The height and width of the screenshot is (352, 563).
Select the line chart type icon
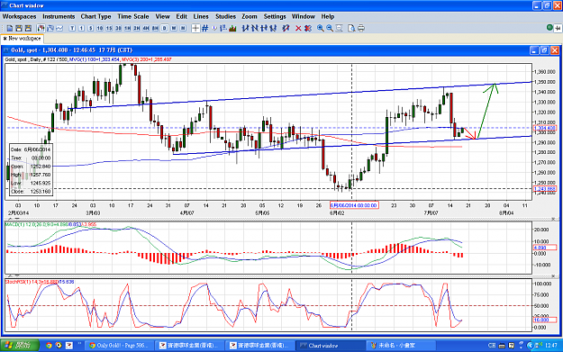tap(59, 28)
